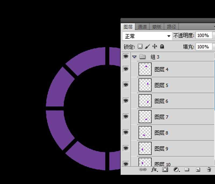The image size is (215, 184).
Task: Create a new layer
Action: coord(198,170)
